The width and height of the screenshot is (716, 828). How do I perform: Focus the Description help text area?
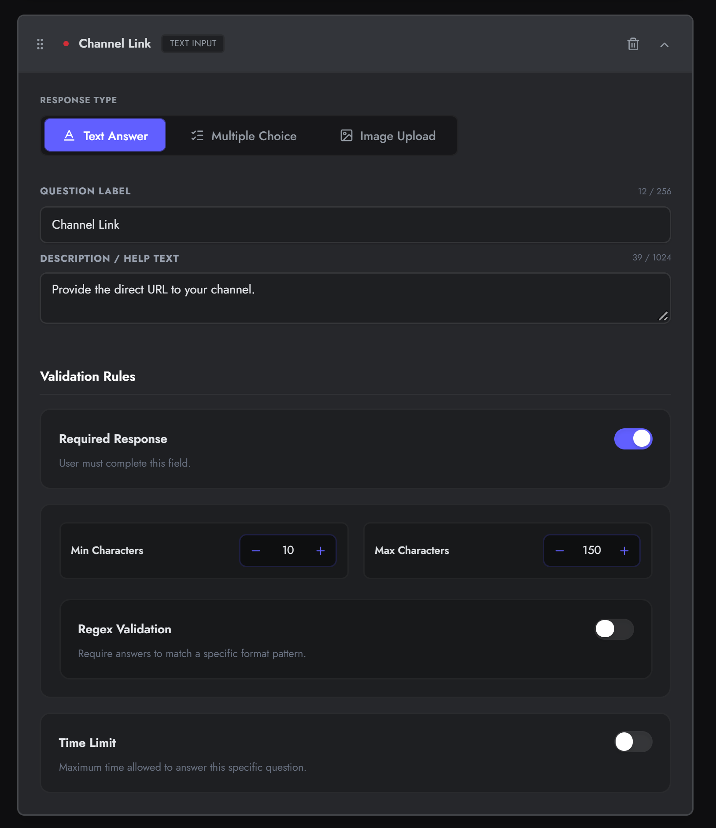point(355,298)
